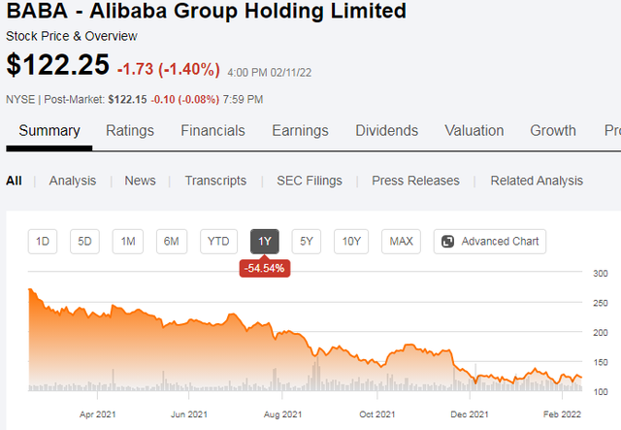621x430 pixels.
Task: Show MAX price history range
Action: coord(401,242)
